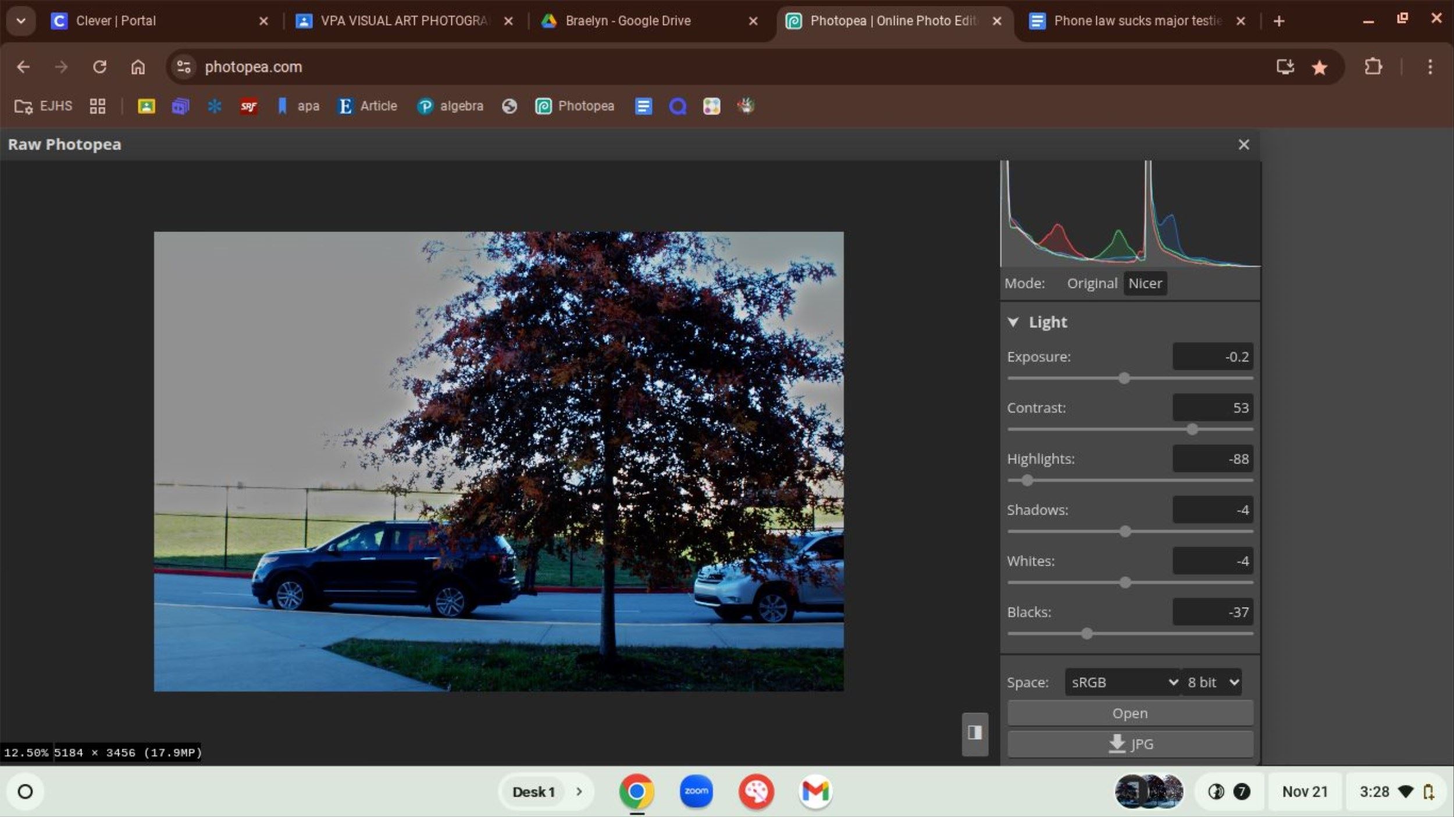This screenshot has height=817, width=1454.
Task: Launch Zoom from the shelf
Action: coord(696,791)
